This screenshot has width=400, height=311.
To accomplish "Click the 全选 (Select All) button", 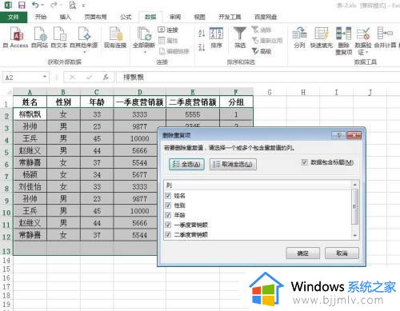I will (x=186, y=164).
